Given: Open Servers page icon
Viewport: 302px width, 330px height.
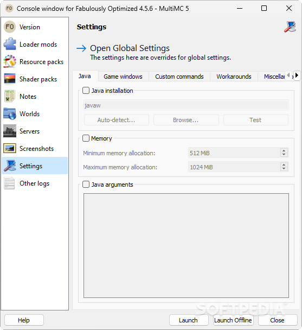Looking at the screenshot, I should 9,131.
